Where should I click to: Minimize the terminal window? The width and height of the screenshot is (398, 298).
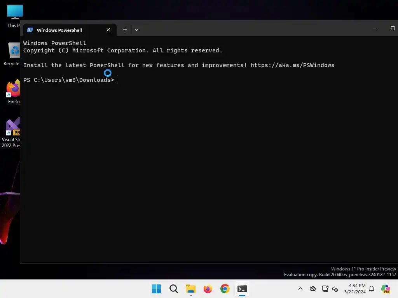coord(375,28)
